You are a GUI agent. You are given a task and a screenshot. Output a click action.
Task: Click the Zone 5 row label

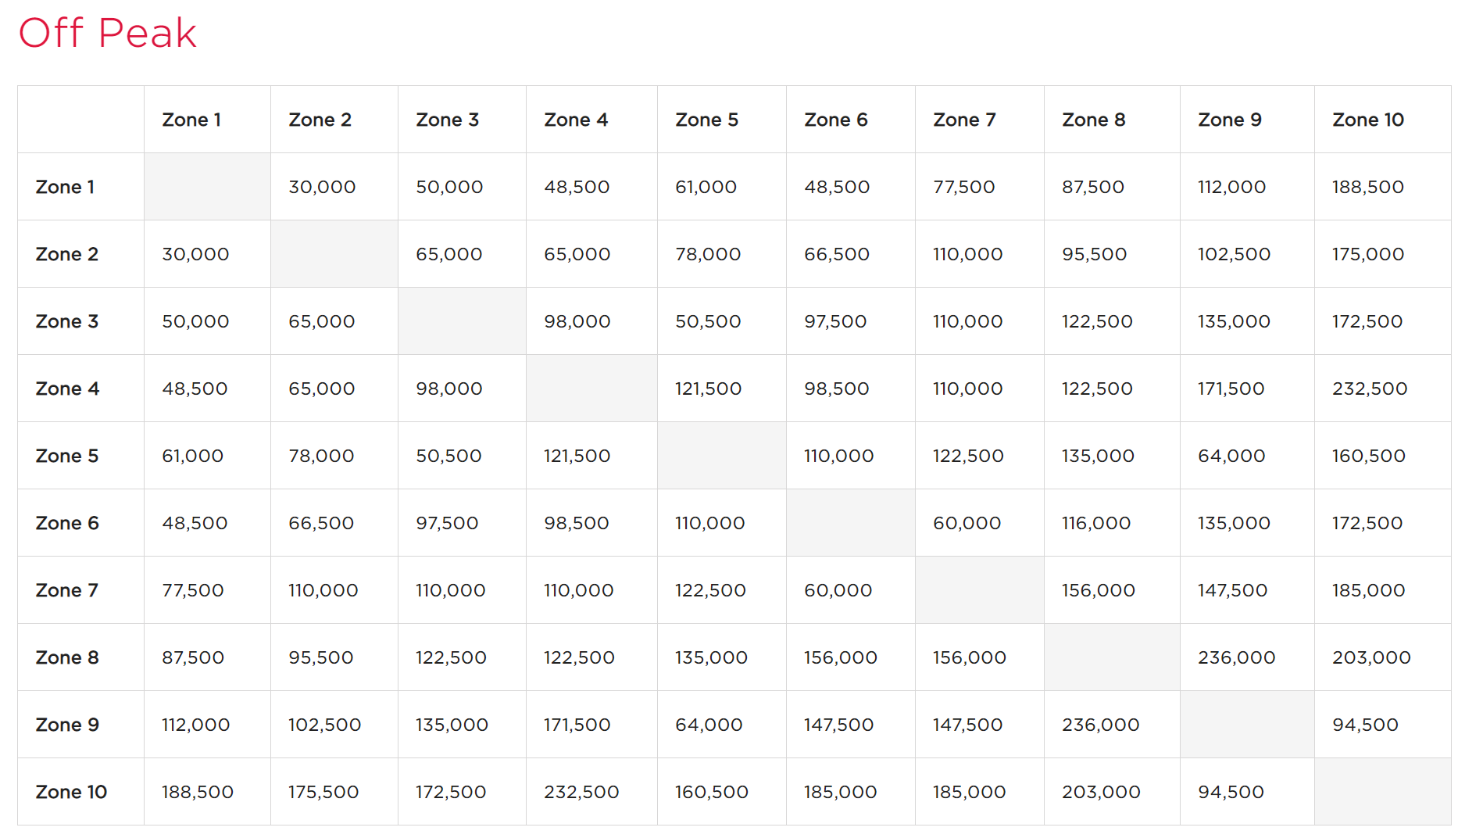67,456
